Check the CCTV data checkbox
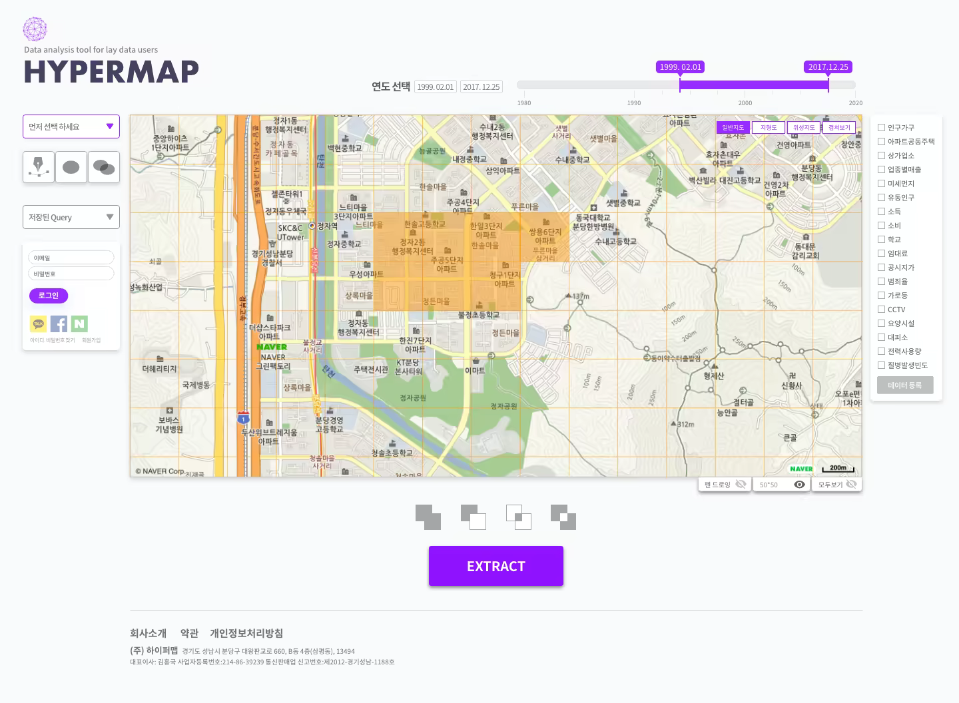 pos(882,309)
